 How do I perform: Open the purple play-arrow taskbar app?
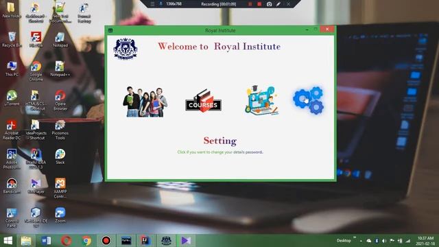pos(186,241)
